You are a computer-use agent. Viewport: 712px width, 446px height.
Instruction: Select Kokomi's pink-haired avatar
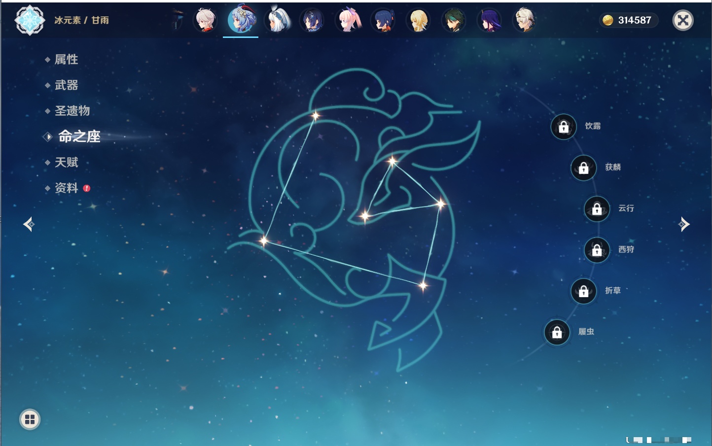[x=348, y=20]
